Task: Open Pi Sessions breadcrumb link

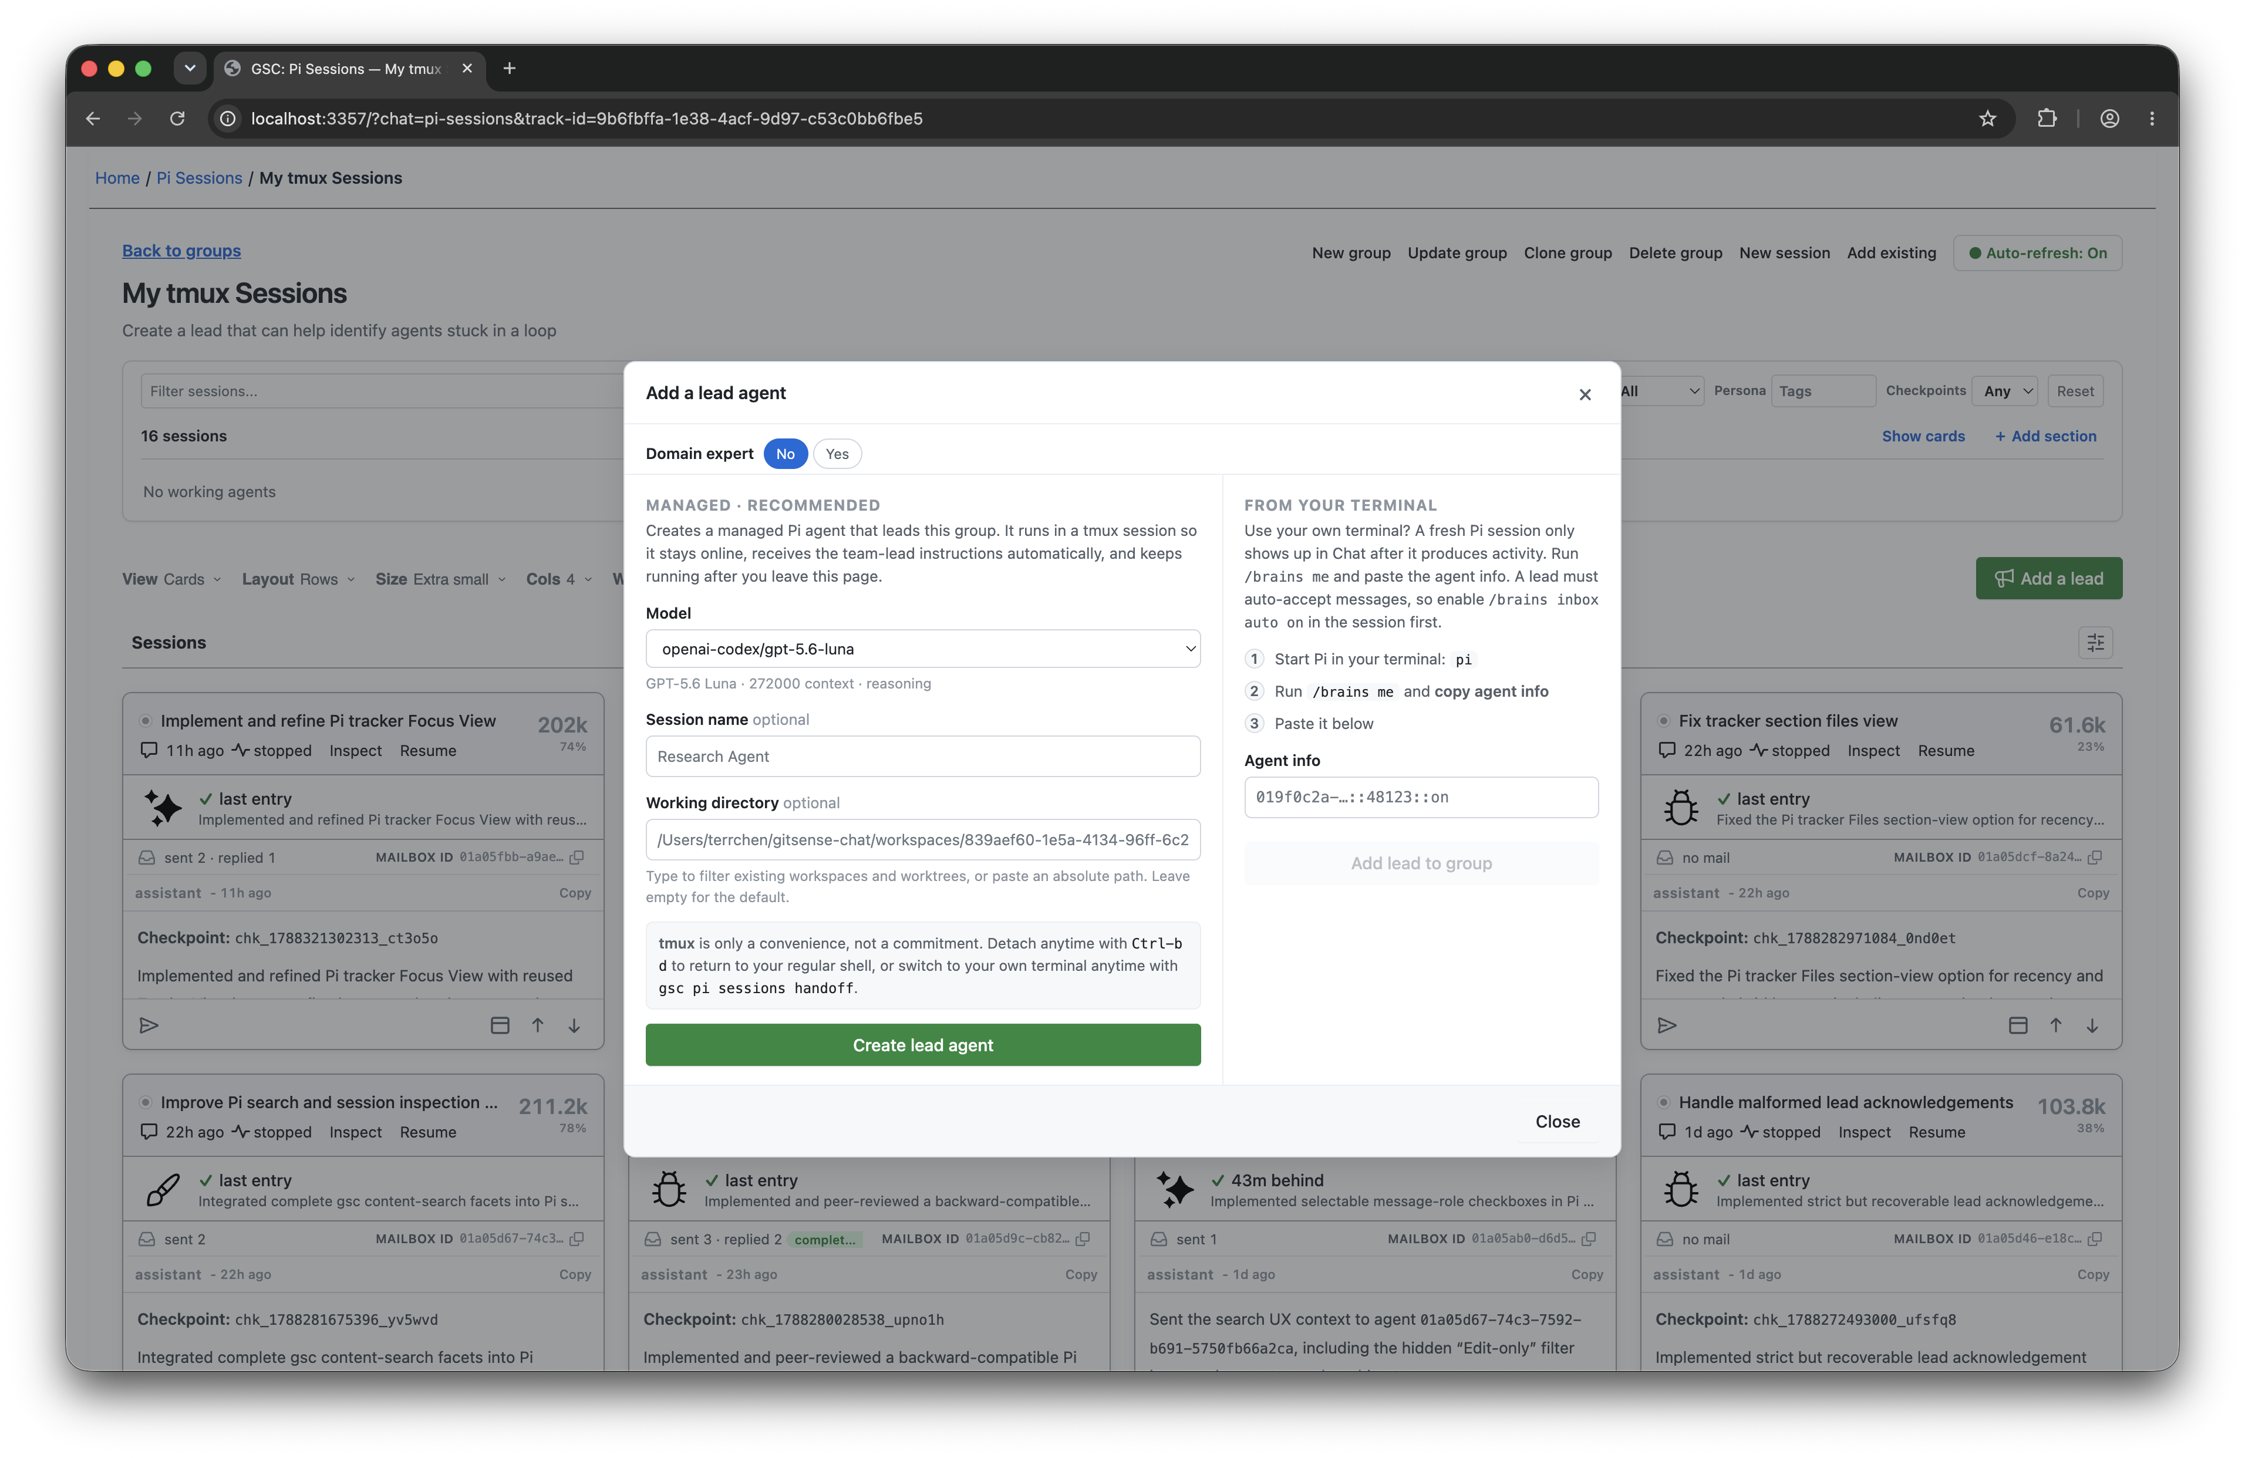Action: coord(199,178)
